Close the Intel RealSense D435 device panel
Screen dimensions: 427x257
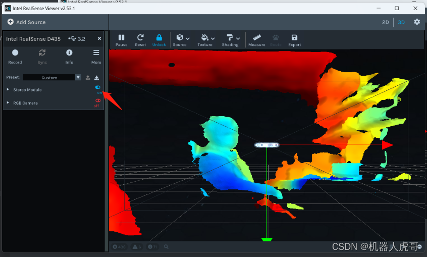[99, 38]
